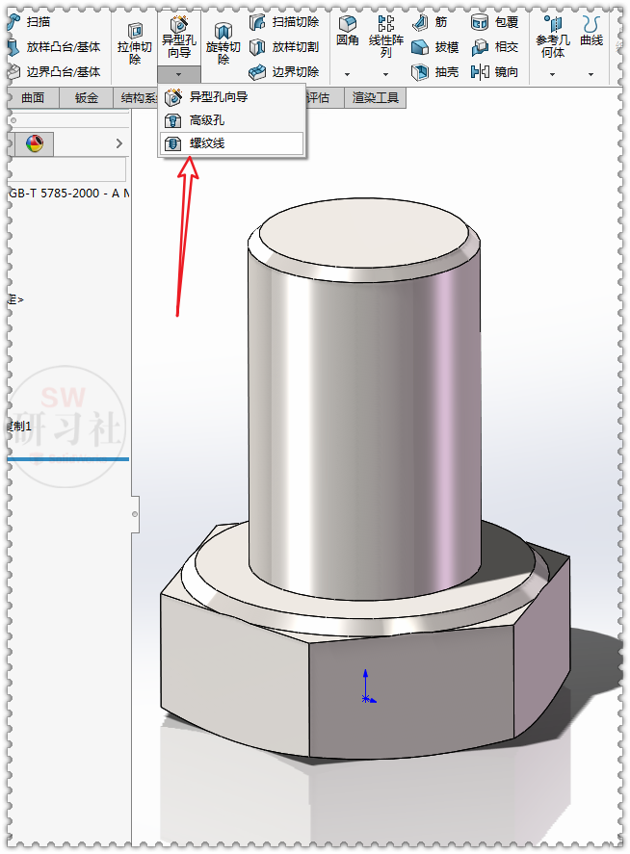
Task: Switch to the 曲面 (Surfaces) tab
Action: (x=33, y=97)
